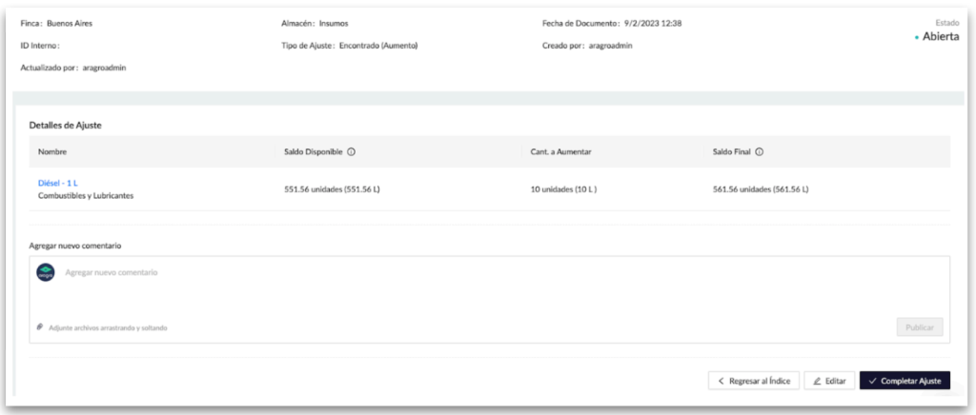Click the Abierta status label

tap(941, 37)
